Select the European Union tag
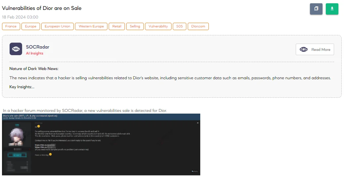 [57, 26]
